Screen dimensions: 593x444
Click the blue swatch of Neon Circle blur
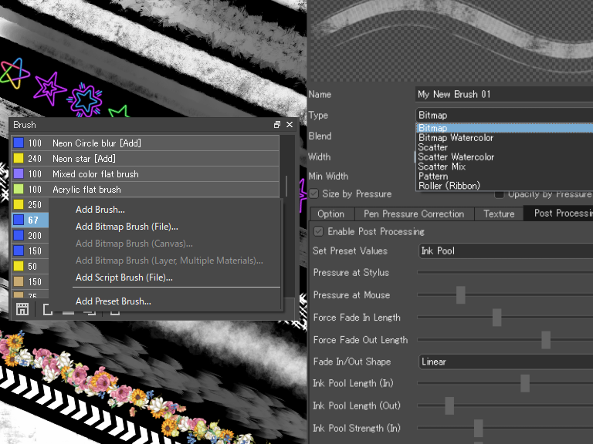coord(19,143)
